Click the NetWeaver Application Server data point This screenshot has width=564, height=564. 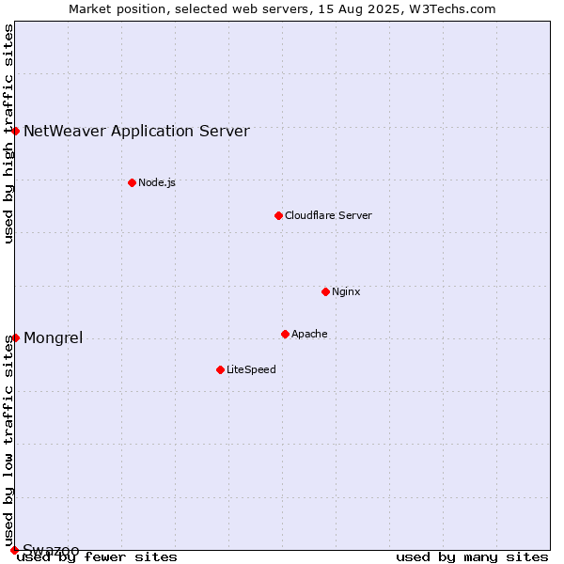pyautogui.click(x=15, y=131)
